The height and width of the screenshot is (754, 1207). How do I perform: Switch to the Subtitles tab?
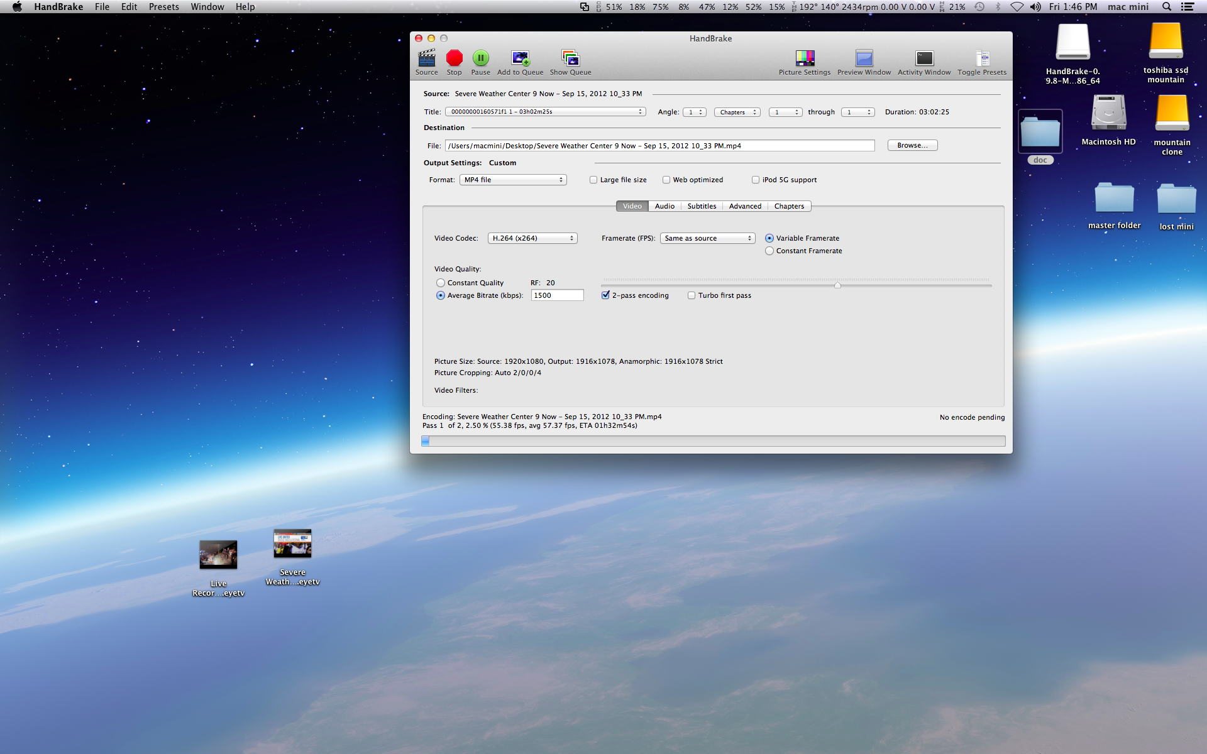click(x=702, y=206)
